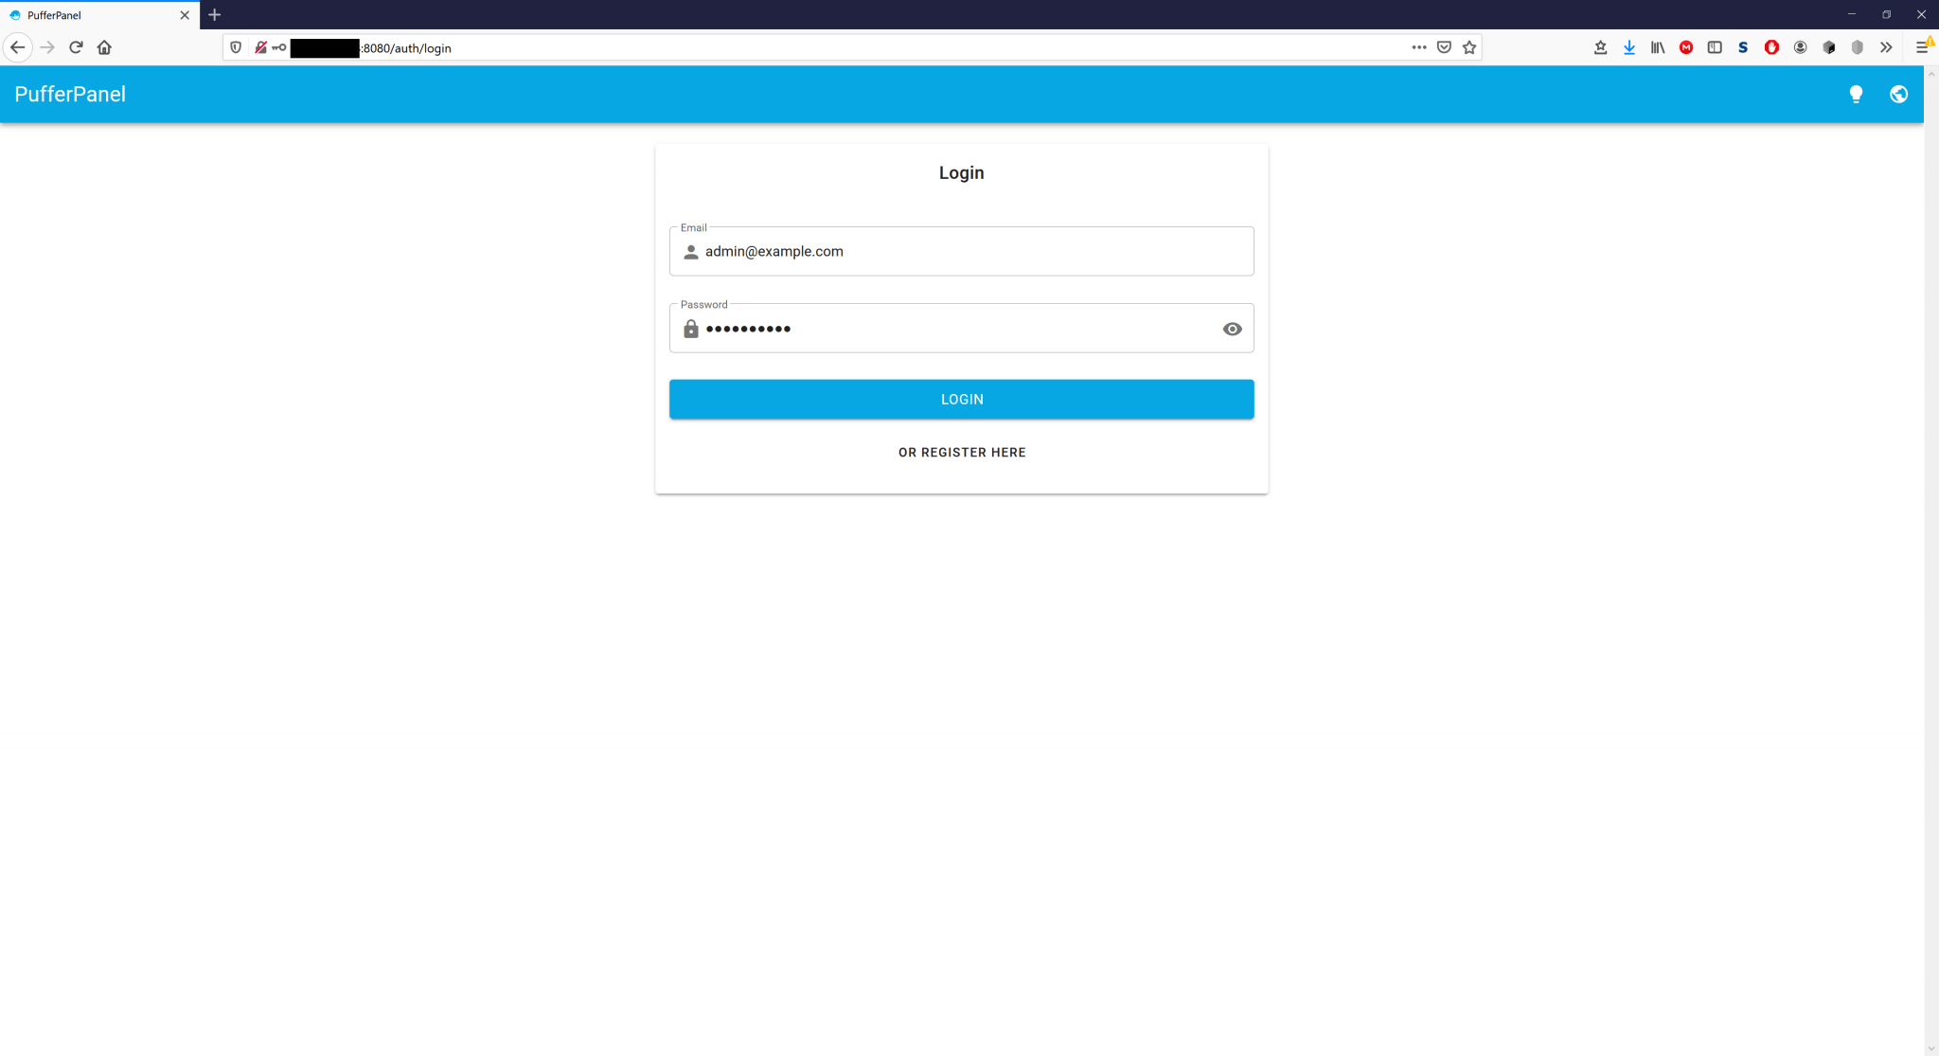Open the Downloads panel in the browser toolbar
The width and height of the screenshot is (1939, 1056).
(1629, 47)
